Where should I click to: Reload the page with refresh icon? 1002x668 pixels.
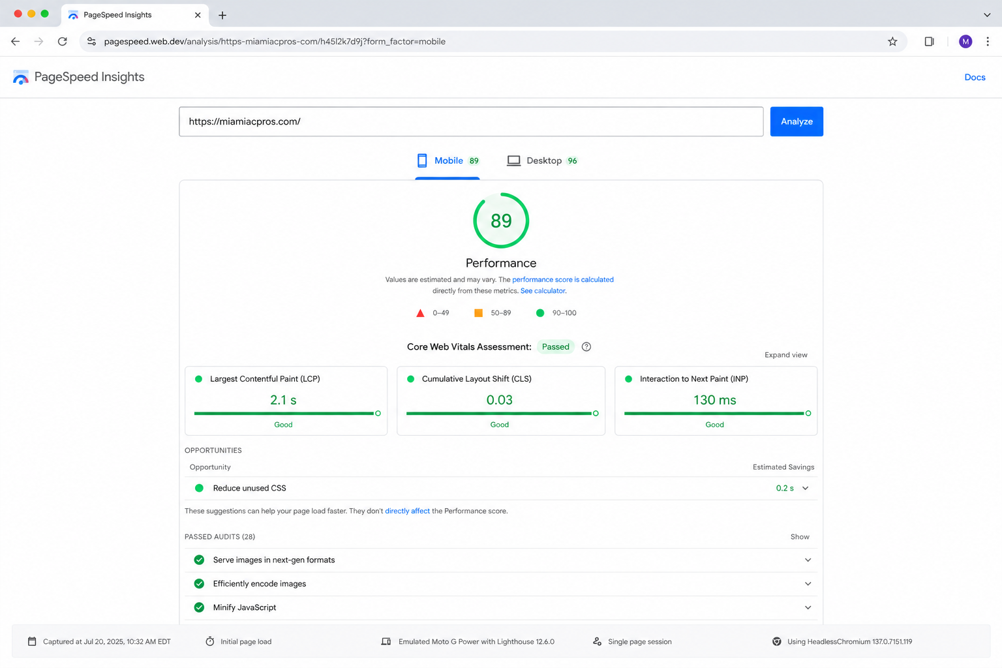pyautogui.click(x=63, y=41)
